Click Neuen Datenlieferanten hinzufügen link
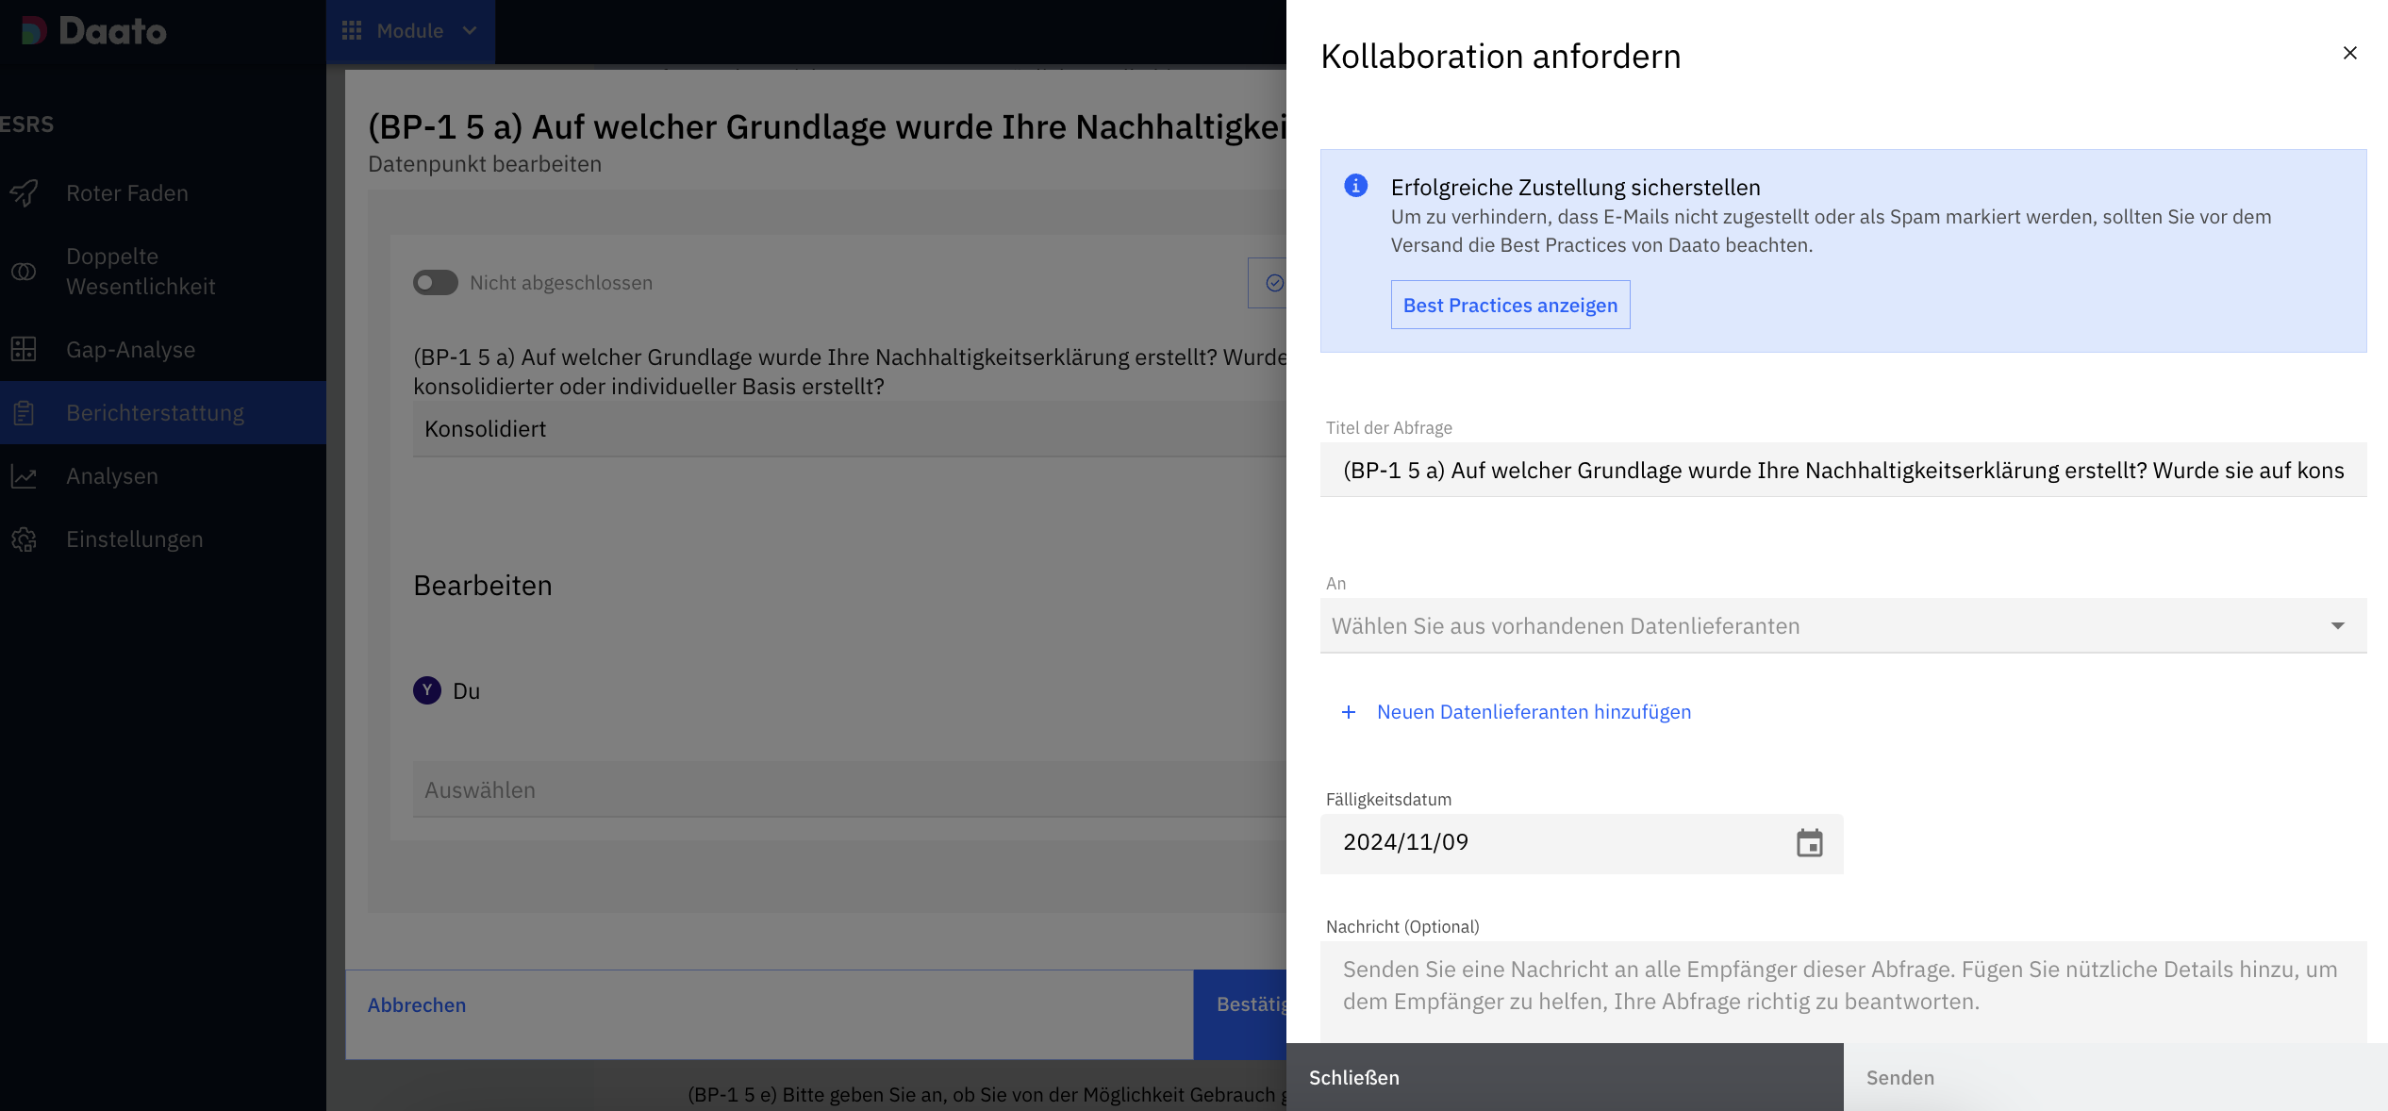Screen dimensions: 2388x1111 [x=1534, y=712]
